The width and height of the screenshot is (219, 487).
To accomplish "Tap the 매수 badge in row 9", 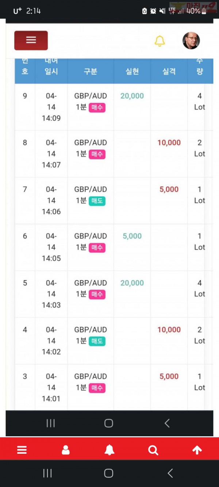I will pos(97,107).
